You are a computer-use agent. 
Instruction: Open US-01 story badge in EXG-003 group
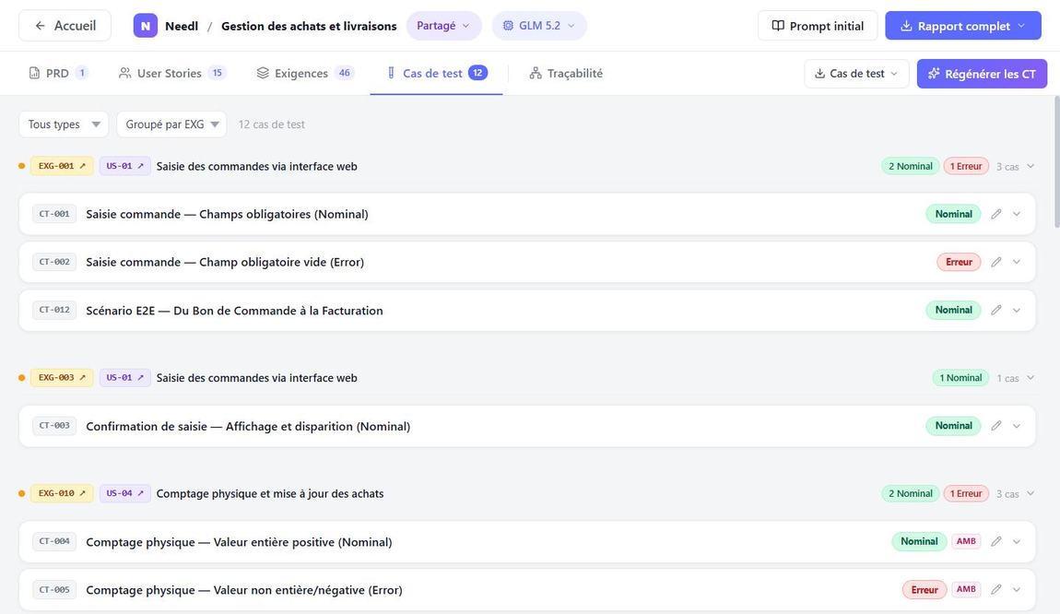pos(125,378)
